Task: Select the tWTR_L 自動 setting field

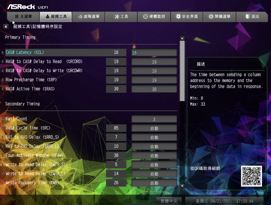Action: (x=154, y=174)
